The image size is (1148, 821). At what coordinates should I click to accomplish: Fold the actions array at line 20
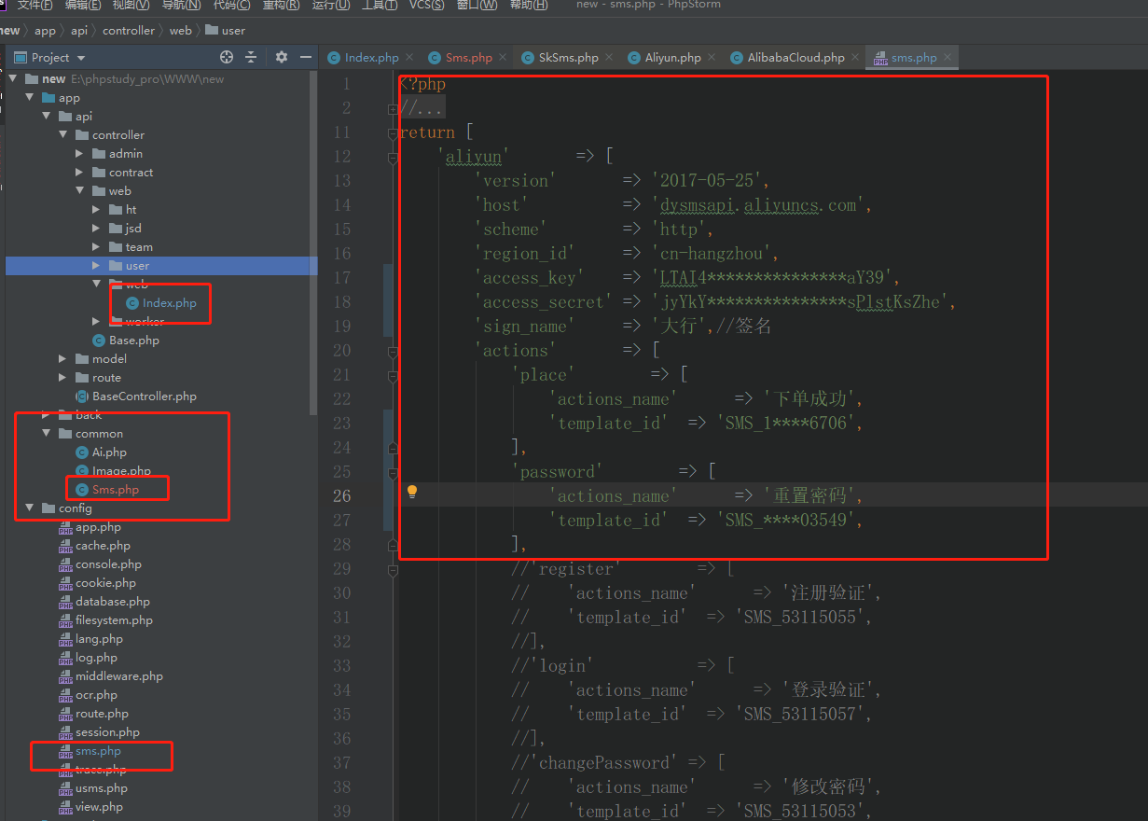[393, 352]
